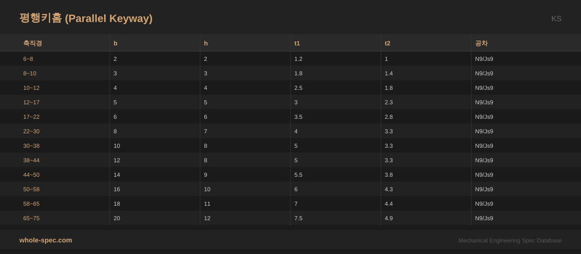This screenshot has width=581, height=254.
Task: Select the 6~8 shaft diameter row
Action: coord(28,59)
